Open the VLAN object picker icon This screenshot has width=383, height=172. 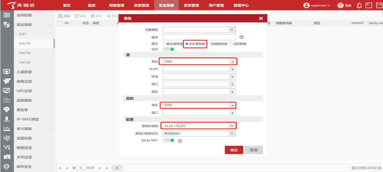click(x=232, y=69)
